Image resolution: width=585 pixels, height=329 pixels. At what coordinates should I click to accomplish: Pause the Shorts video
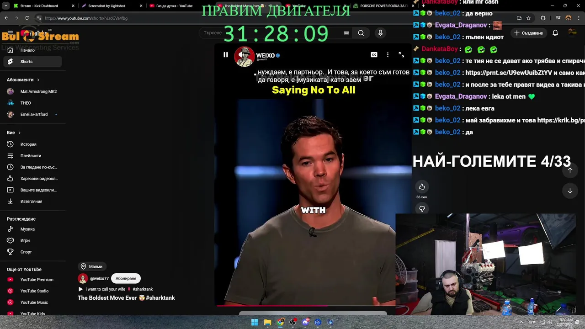(225, 55)
